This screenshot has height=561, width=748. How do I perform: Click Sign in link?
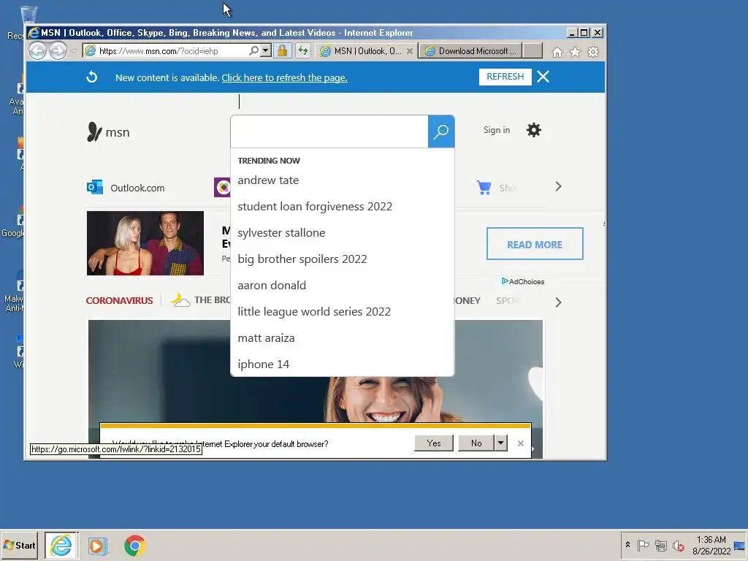pos(496,130)
